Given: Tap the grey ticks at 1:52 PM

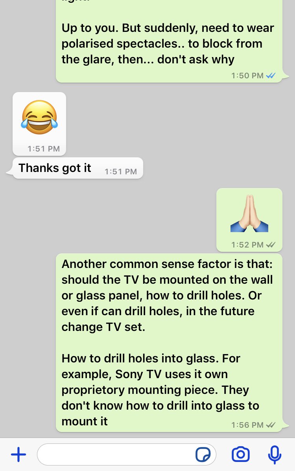Looking at the screenshot, I should click(271, 244).
